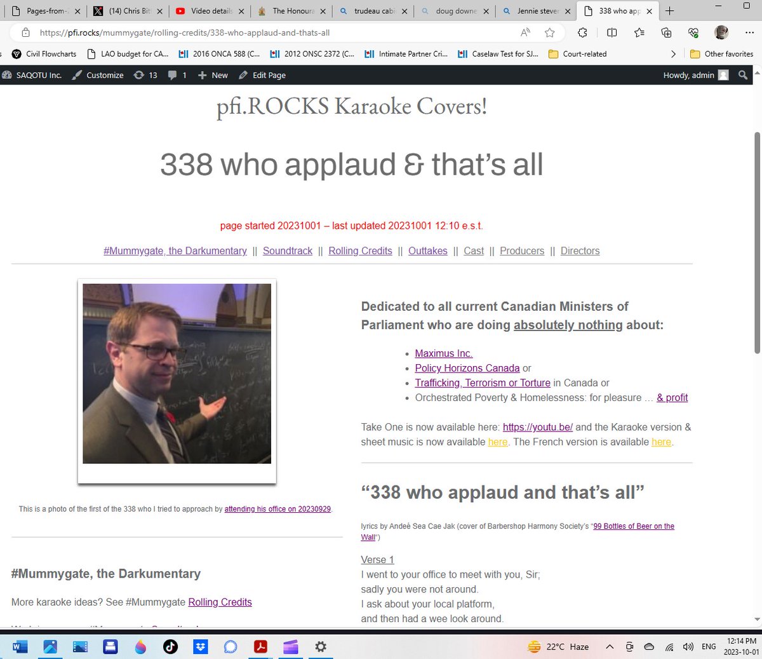Image resolution: width=762 pixels, height=659 pixels.
Task: Open Directors nav link
Action: [x=580, y=251]
